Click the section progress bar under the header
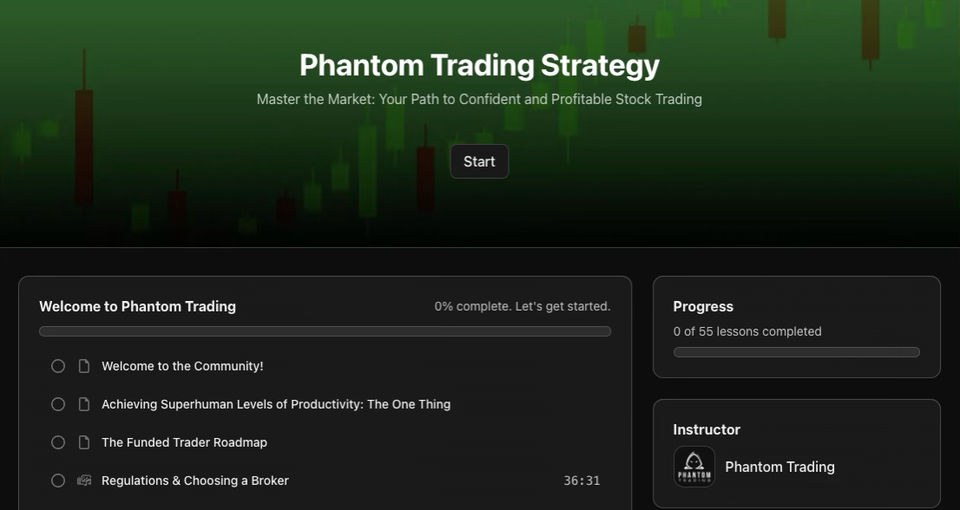 (x=325, y=330)
